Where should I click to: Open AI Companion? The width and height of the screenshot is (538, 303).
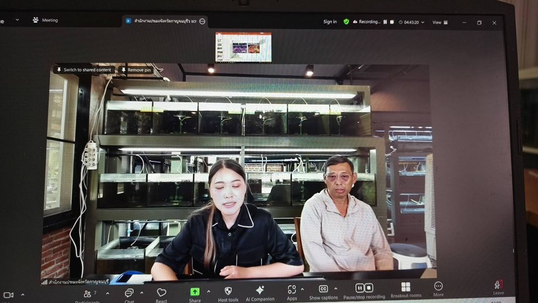[x=260, y=293]
